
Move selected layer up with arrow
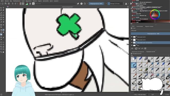tap(142, 49)
